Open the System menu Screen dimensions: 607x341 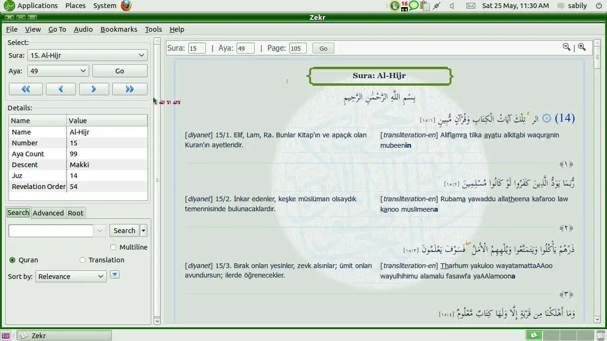pos(105,6)
